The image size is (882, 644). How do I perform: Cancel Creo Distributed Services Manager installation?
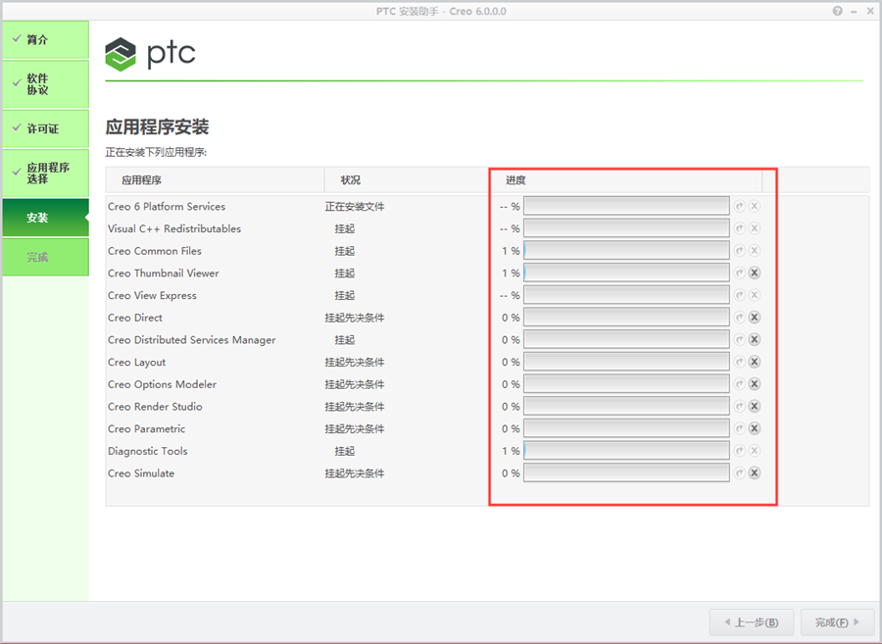[755, 340]
